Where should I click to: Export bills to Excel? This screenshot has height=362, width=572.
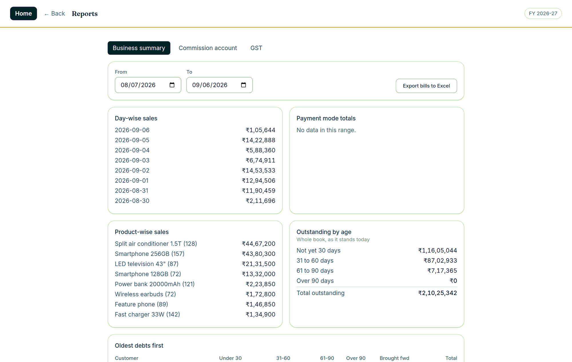(x=426, y=86)
